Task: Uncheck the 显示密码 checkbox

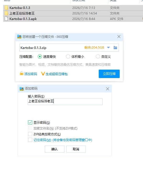Action: (x=30, y=122)
